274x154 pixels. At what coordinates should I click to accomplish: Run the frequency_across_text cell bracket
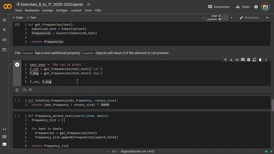tap(17, 116)
